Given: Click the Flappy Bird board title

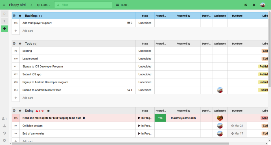Looking at the screenshot, I should point(17,5).
